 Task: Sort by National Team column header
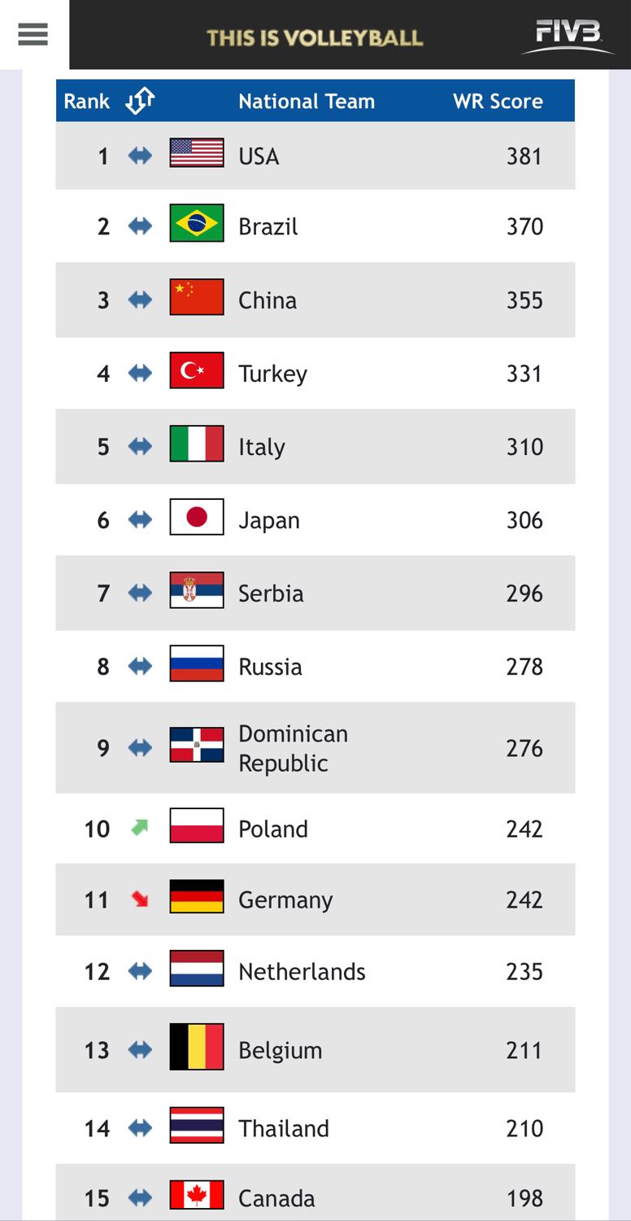[x=307, y=101]
